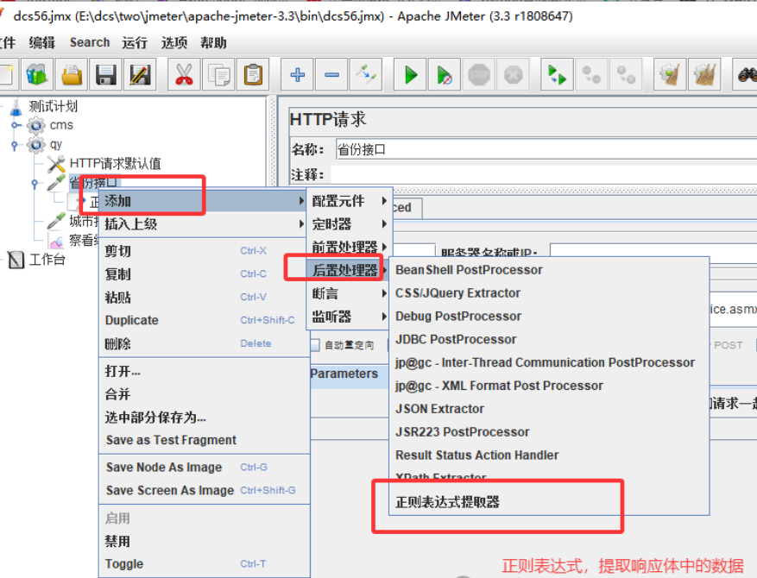Choose Save as Test Fragment
757x578 pixels.
pyautogui.click(x=203, y=440)
